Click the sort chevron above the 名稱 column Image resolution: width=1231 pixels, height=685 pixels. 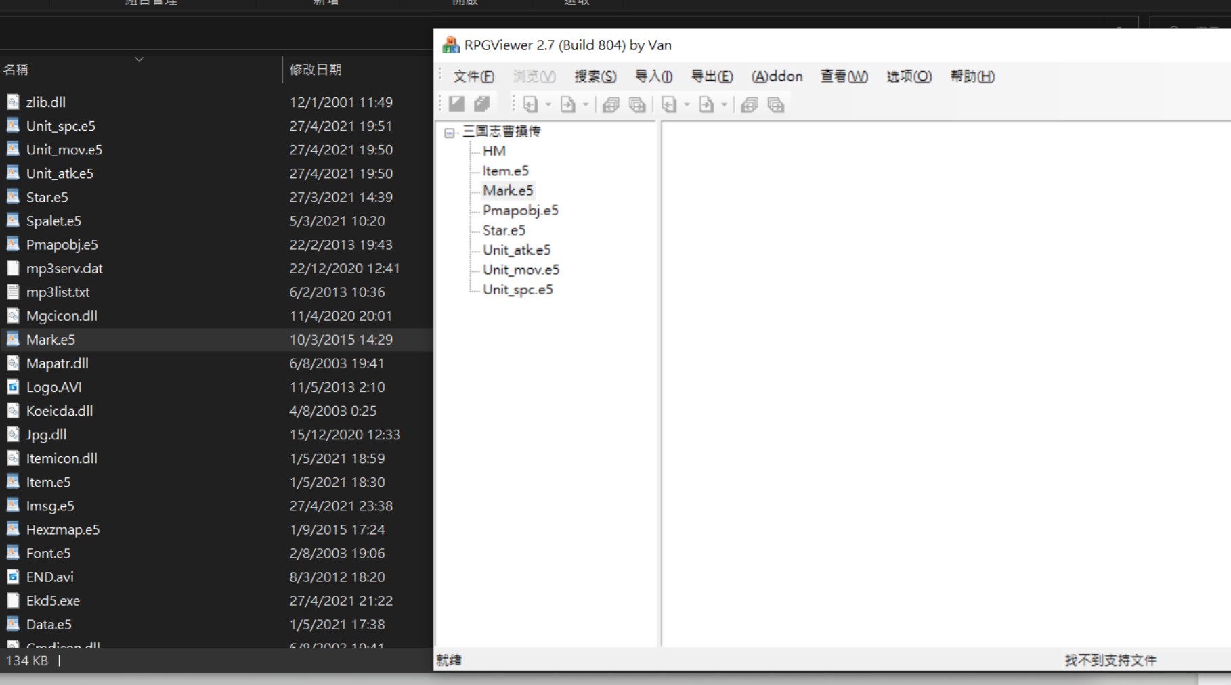coord(139,60)
